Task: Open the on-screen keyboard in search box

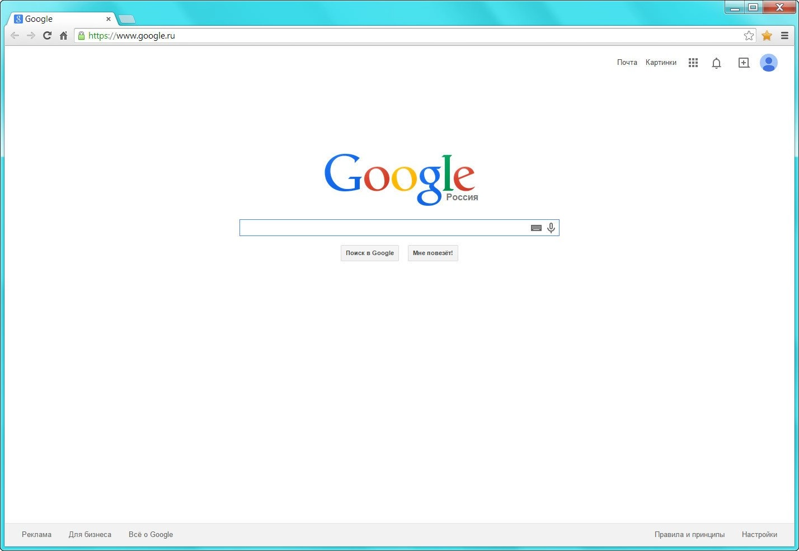Action: 536,228
